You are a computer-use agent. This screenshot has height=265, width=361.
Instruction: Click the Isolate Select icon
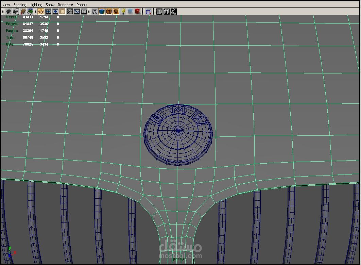click(148, 12)
